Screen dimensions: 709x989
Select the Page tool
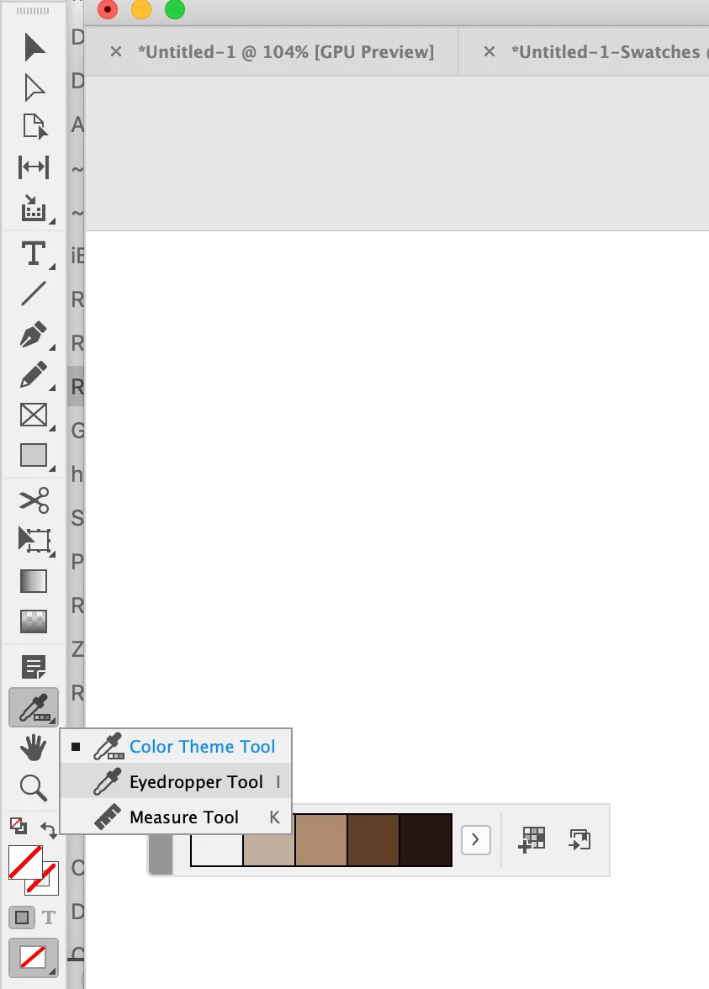click(x=34, y=126)
